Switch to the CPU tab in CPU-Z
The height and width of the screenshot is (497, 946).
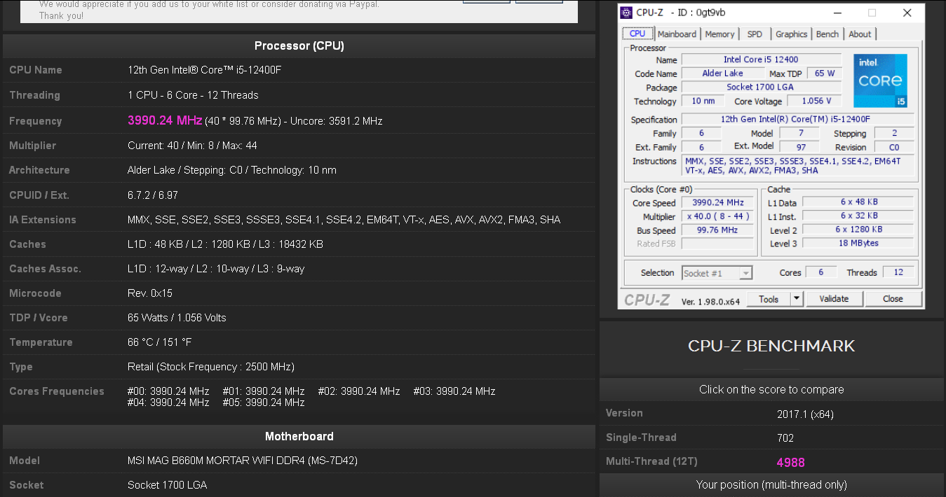(637, 34)
